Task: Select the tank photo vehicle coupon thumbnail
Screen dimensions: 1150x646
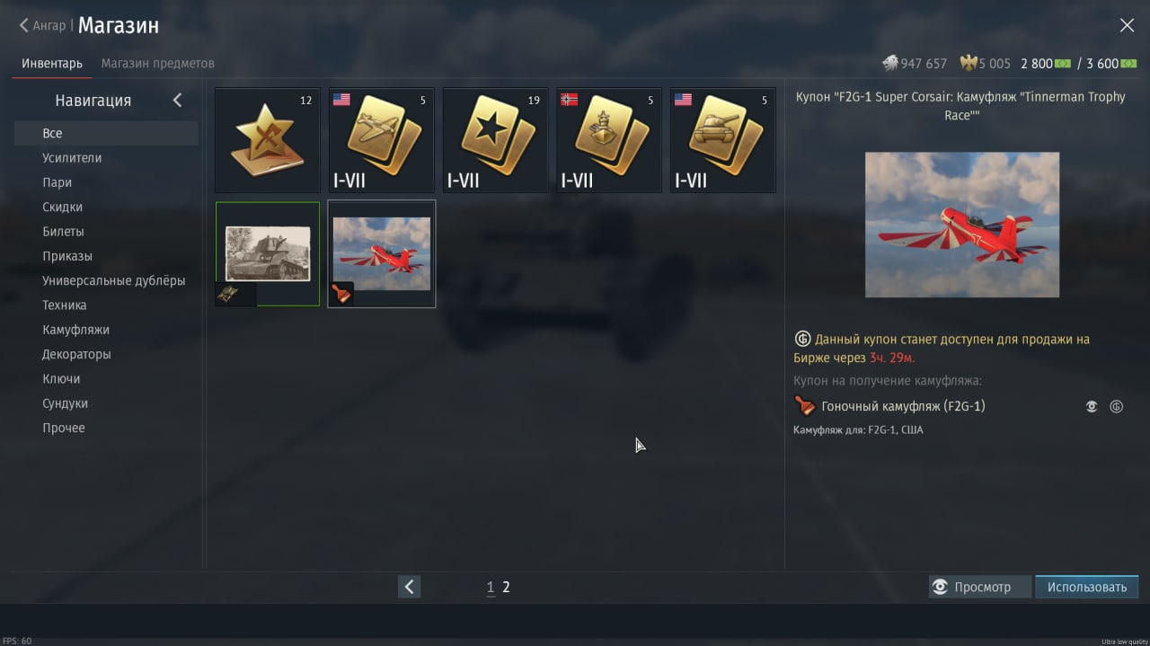Action: tap(268, 254)
